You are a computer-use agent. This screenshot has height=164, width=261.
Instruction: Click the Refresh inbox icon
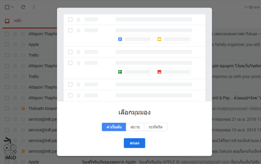pos(23,7)
